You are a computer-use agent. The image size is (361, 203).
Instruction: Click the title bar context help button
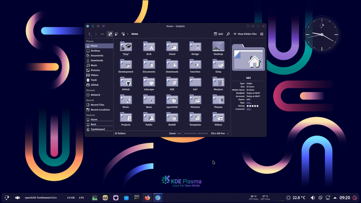(248, 26)
